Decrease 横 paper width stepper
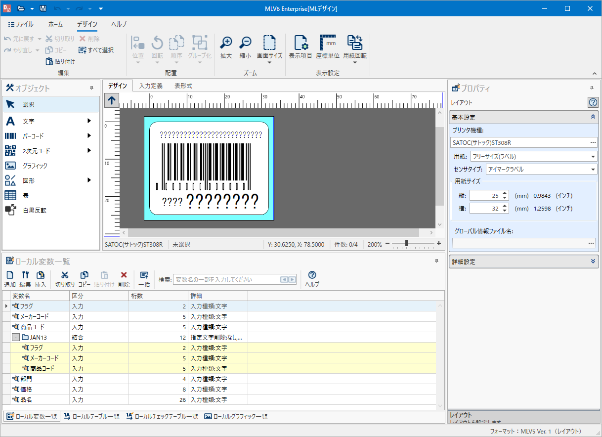Screen dimensions: 602x437 click(505, 211)
